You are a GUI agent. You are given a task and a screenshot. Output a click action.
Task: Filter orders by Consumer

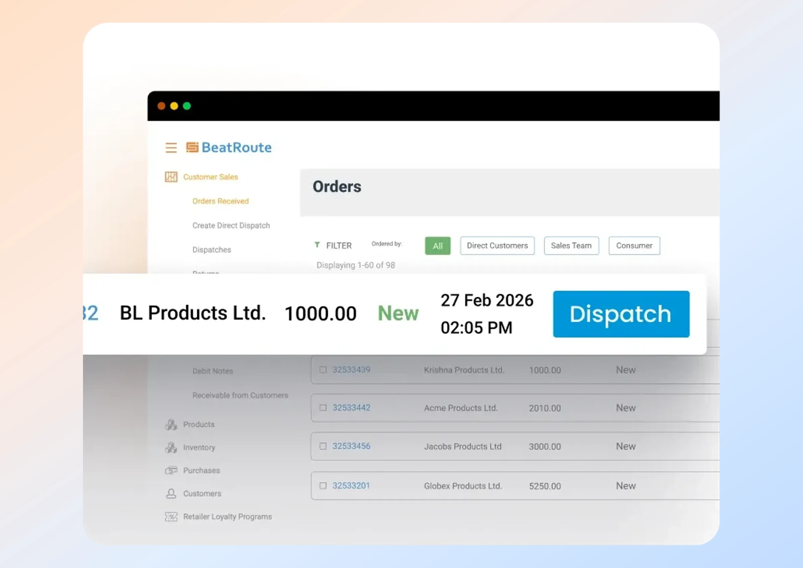(x=634, y=246)
